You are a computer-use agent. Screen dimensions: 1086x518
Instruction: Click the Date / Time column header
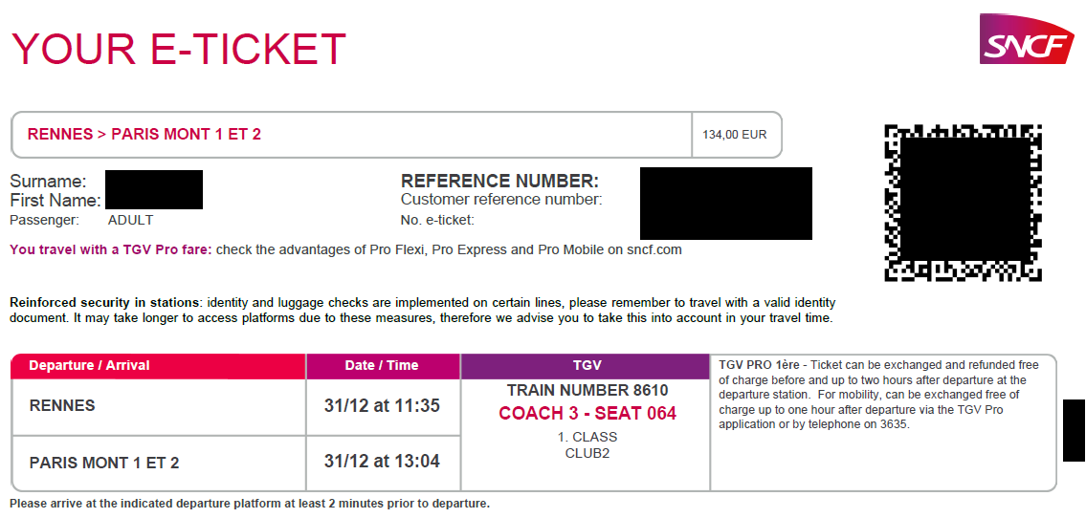click(x=383, y=366)
